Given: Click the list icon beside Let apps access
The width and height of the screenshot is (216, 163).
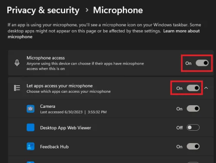Looking at the screenshot, I should tap(17, 88).
